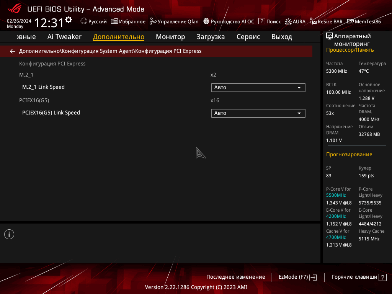Click the ROG logo
The height and width of the screenshot is (294, 392).
tap(14, 9)
